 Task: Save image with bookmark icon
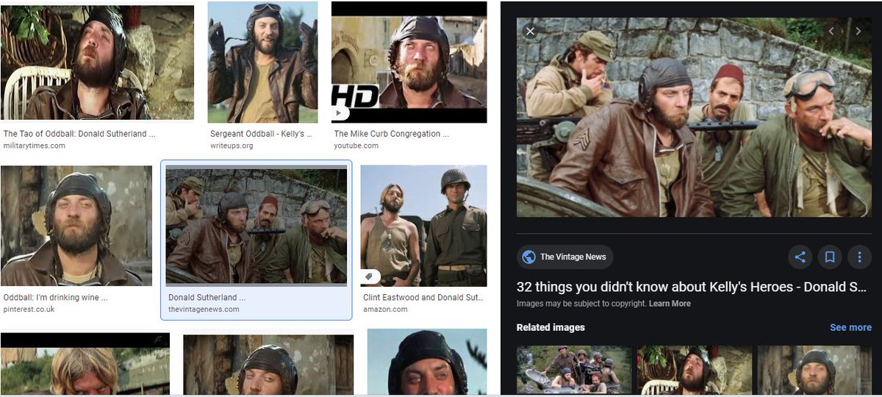point(830,257)
